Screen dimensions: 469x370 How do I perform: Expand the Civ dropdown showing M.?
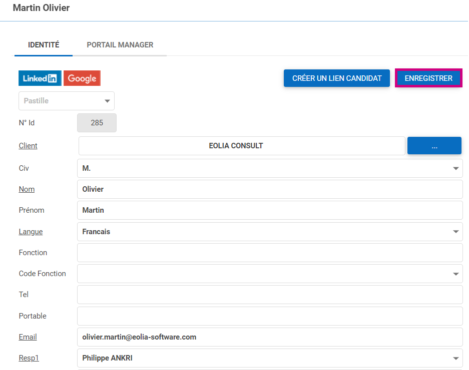270,168
